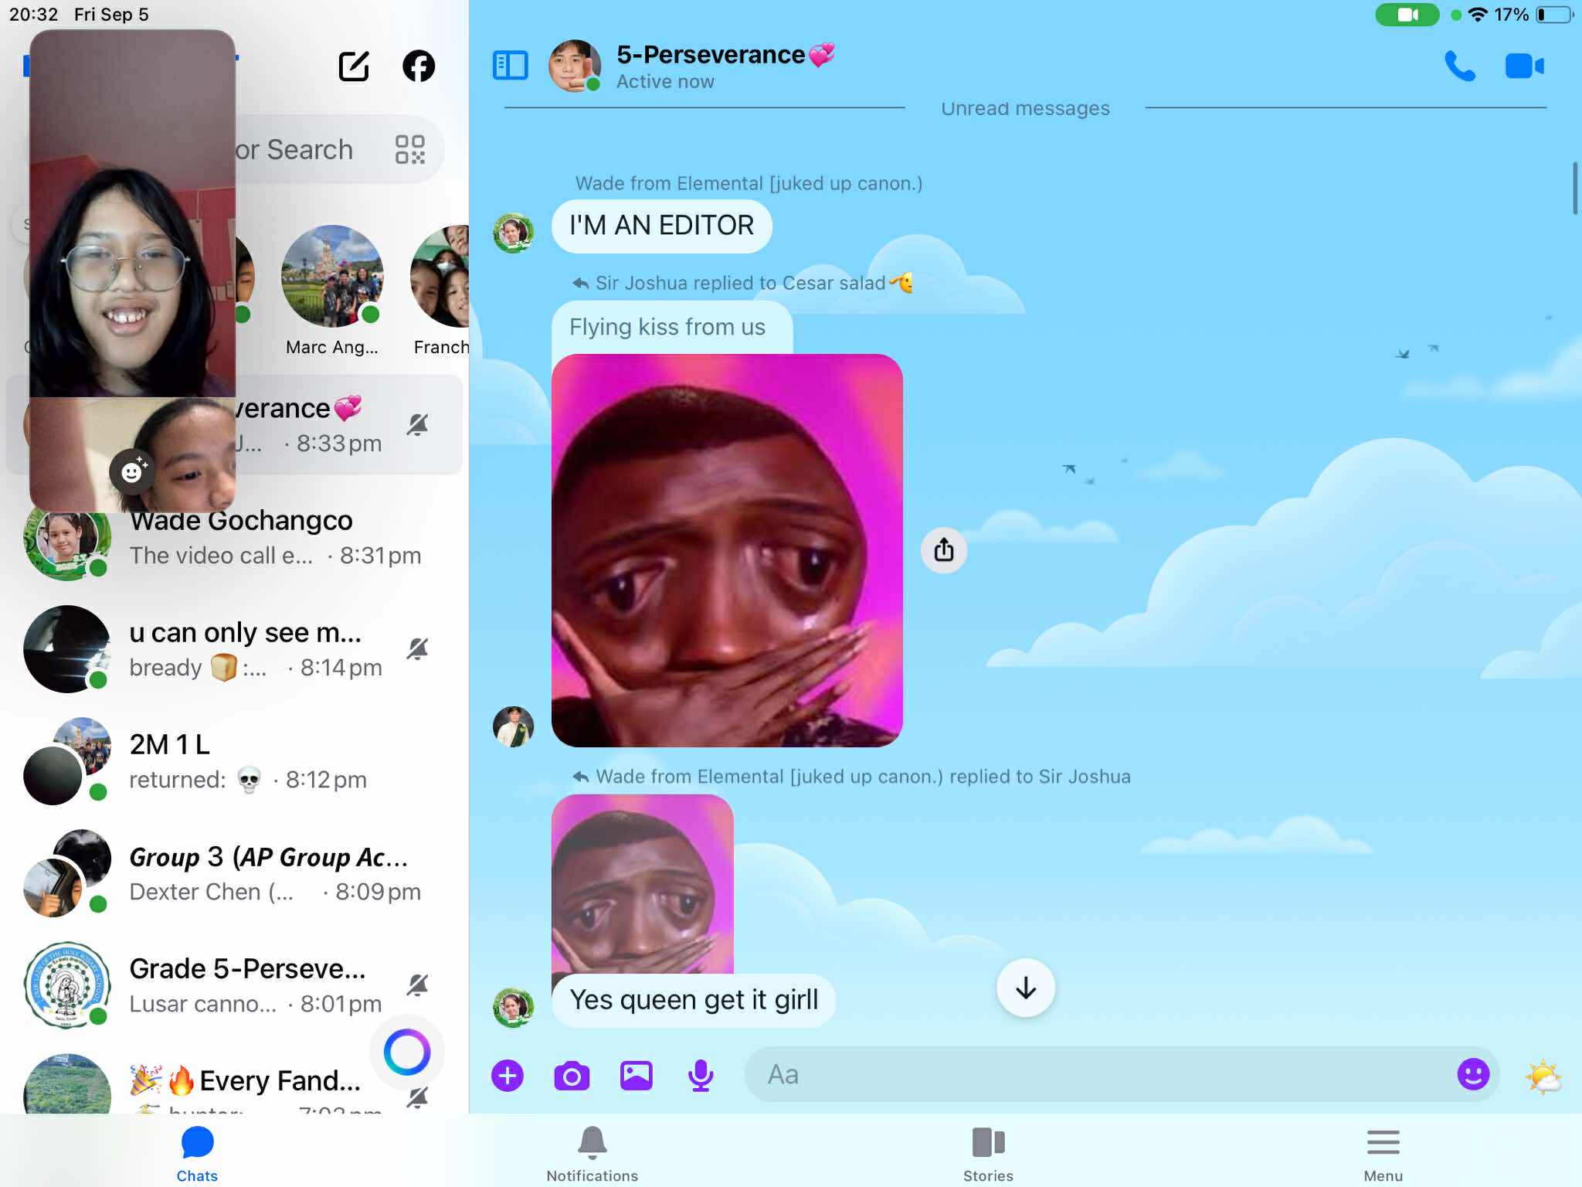
Task: Switch to the Stories tab
Action: tap(988, 1154)
